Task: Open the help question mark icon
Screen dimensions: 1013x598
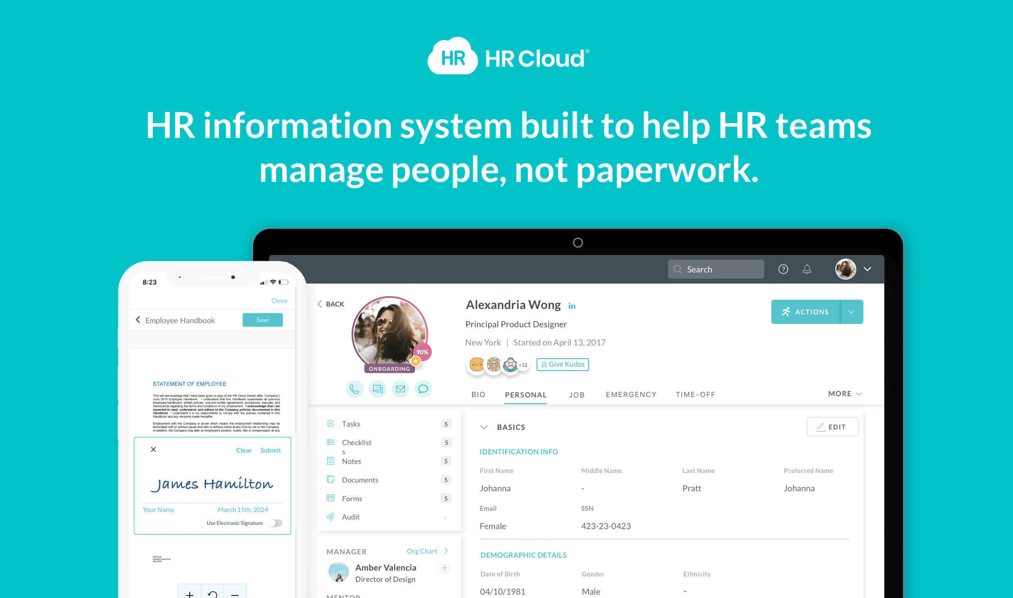Action: click(783, 269)
